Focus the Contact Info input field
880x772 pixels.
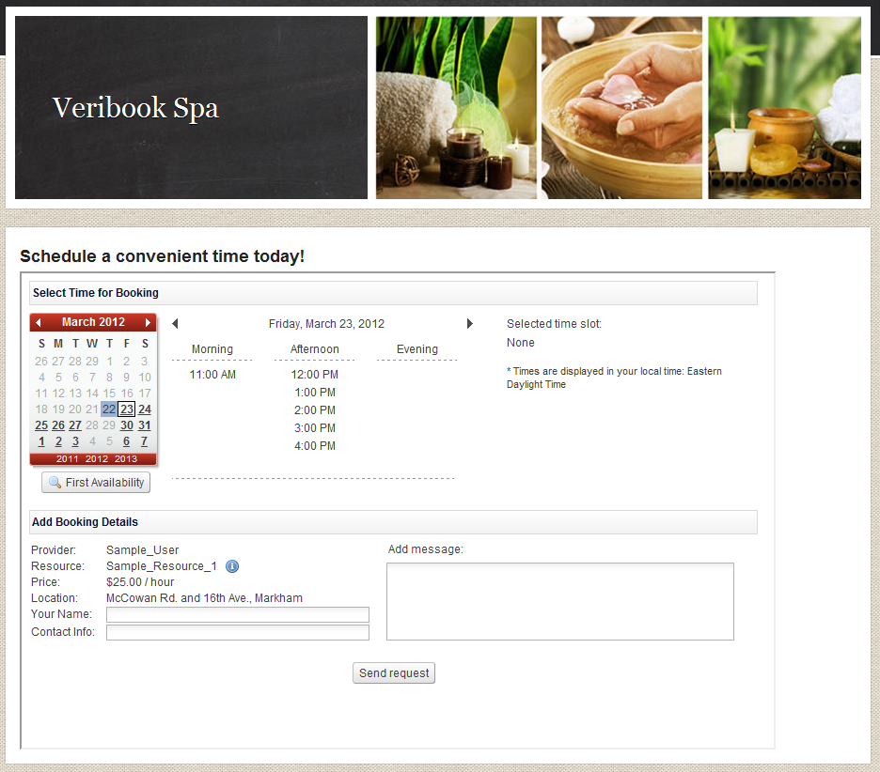(x=238, y=632)
